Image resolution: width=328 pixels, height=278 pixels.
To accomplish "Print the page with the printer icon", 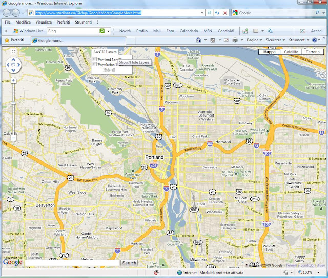I will click(x=235, y=40).
